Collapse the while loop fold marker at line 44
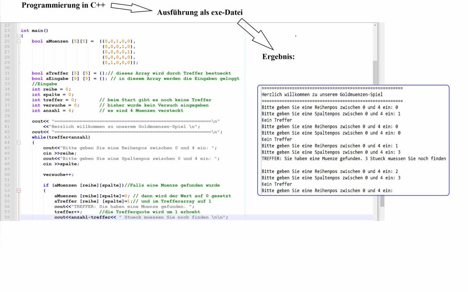Viewport: 468px width, 292px height. [x=19, y=142]
